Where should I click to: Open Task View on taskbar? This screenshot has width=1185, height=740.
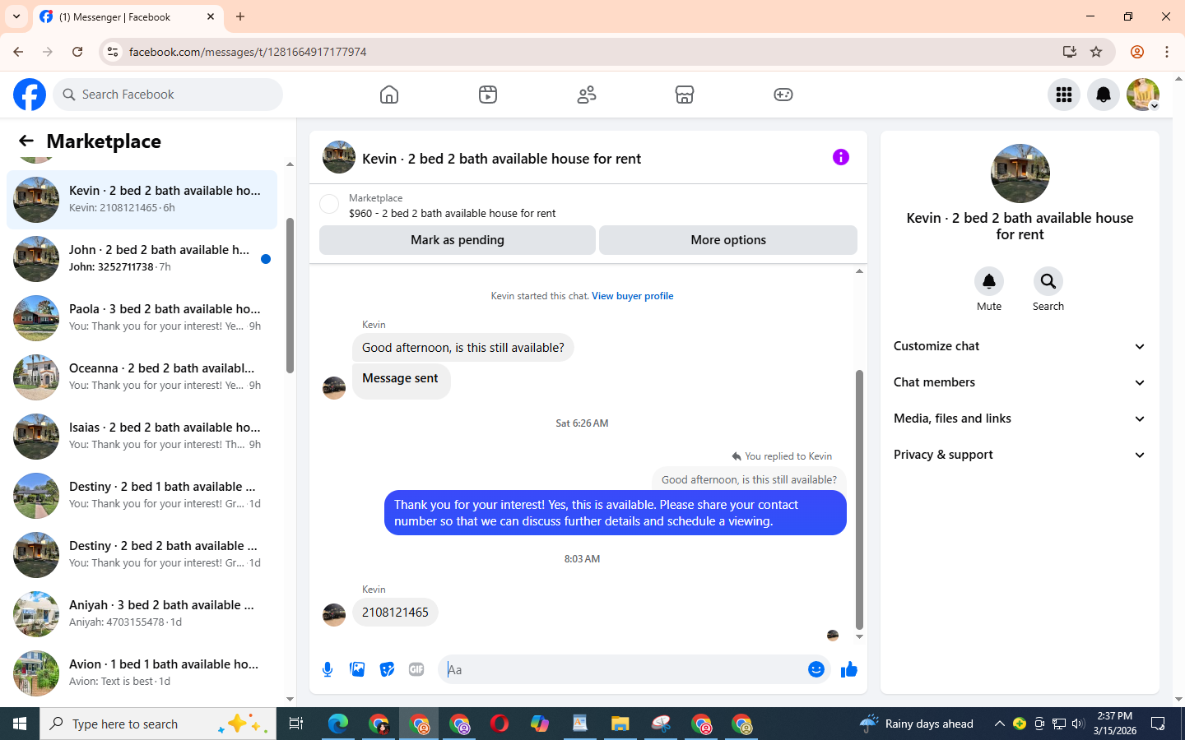click(x=296, y=724)
